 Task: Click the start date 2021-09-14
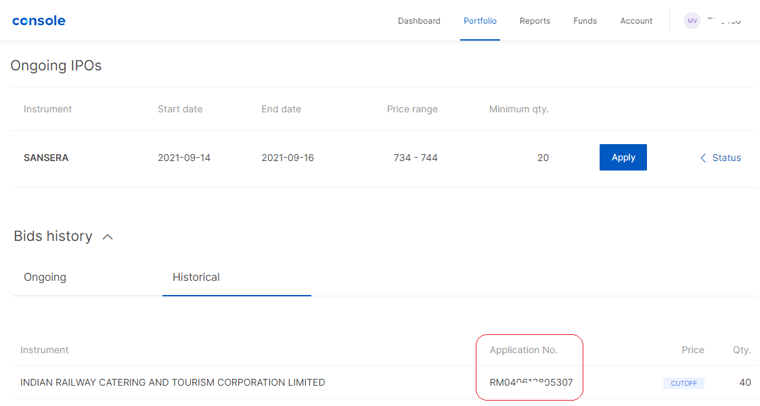183,158
